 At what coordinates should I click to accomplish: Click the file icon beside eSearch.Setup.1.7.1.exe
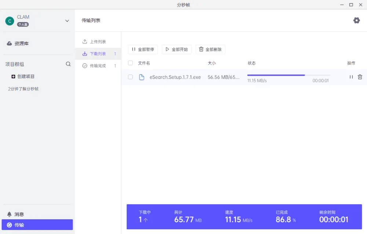coord(142,77)
